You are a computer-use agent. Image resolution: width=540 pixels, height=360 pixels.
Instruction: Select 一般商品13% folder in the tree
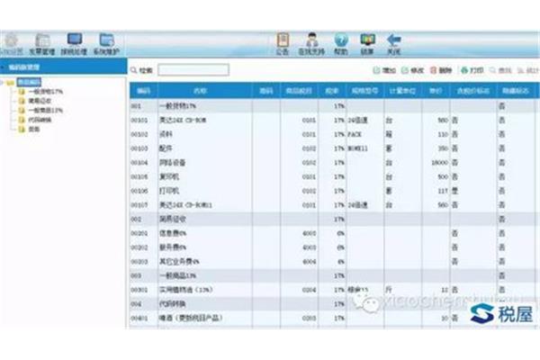[46, 111]
